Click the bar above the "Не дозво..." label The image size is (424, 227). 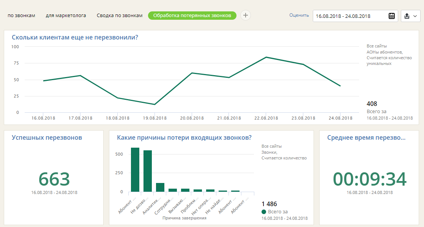tap(148, 171)
